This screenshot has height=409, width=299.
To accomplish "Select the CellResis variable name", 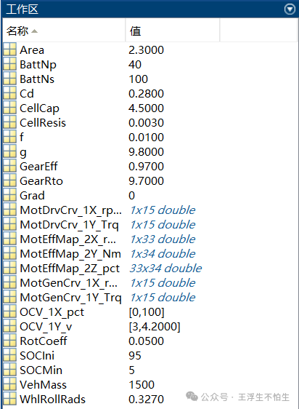I will pyautogui.click(x=43, y=123).
